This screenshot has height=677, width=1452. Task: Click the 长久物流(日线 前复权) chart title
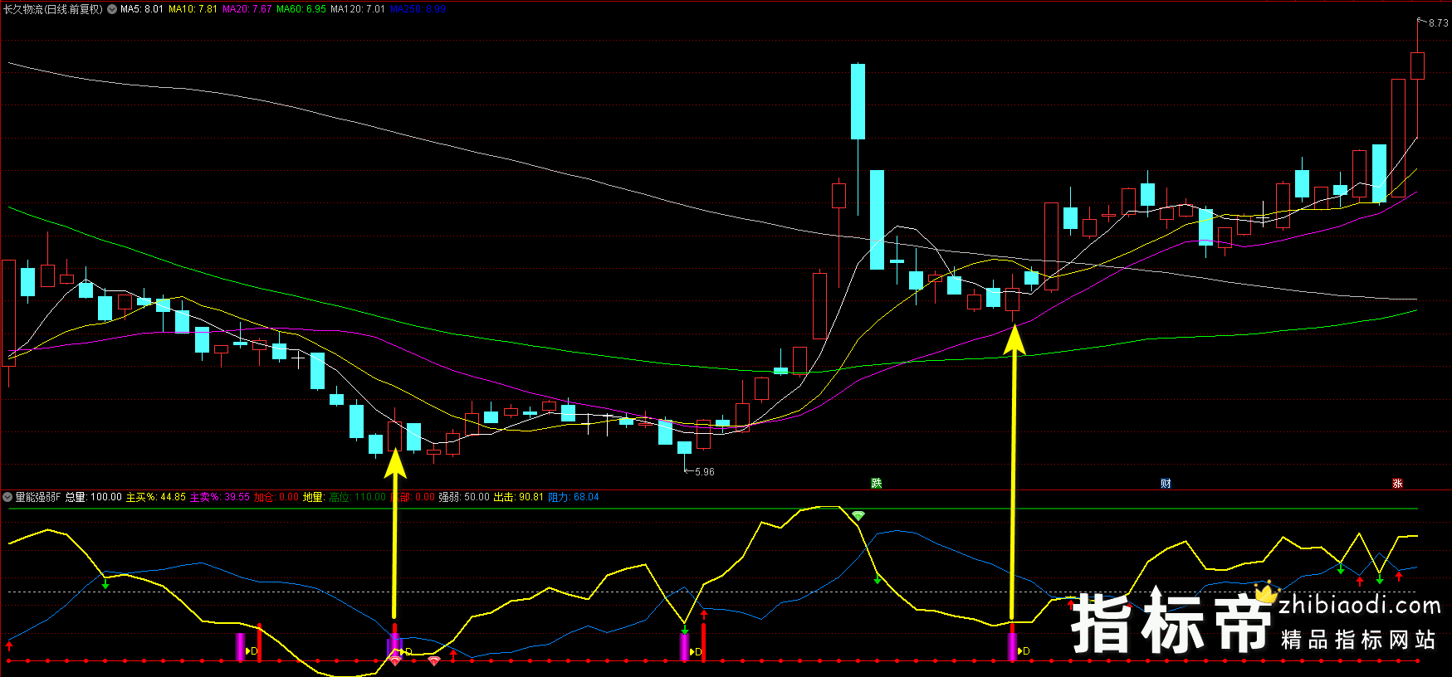coord(53,9)
